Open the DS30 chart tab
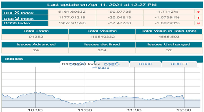 tap(145, 64)
